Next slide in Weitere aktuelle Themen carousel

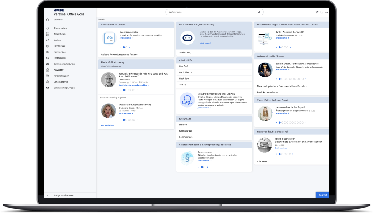click(306, 79)
